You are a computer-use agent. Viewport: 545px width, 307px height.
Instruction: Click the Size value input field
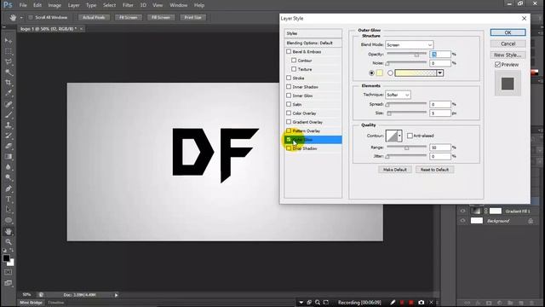[440, 113]
